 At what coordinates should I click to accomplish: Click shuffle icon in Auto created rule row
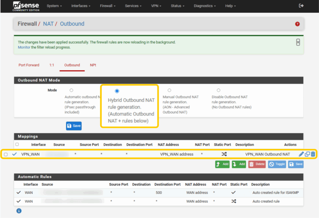234,201
